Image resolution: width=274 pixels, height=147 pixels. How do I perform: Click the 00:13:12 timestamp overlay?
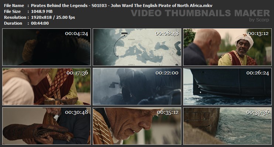258,34
